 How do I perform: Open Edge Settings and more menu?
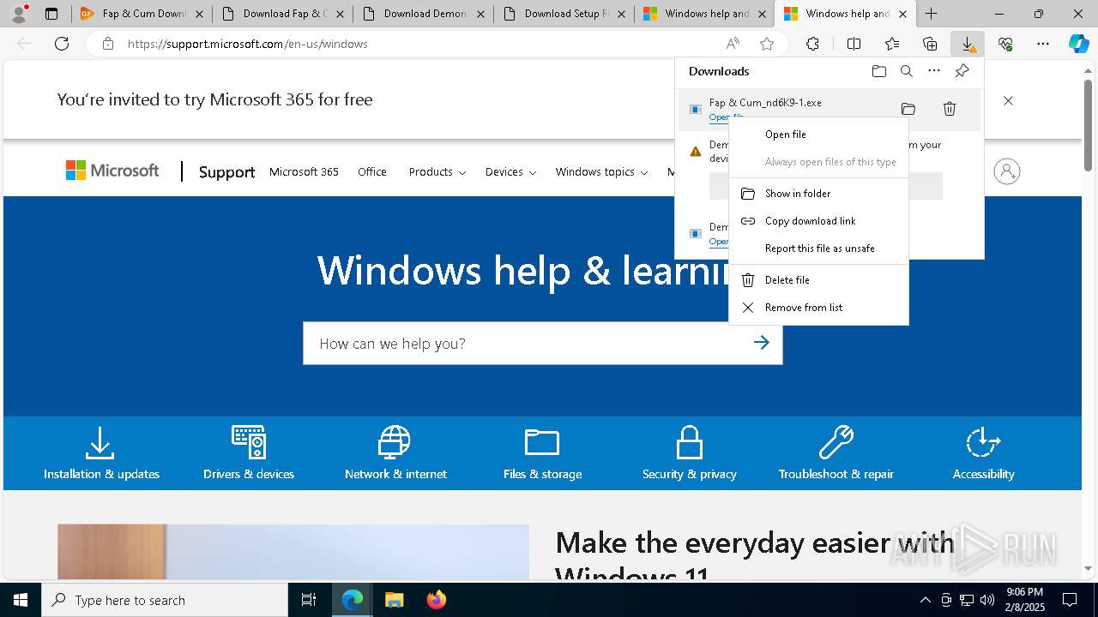[1043, 44]
